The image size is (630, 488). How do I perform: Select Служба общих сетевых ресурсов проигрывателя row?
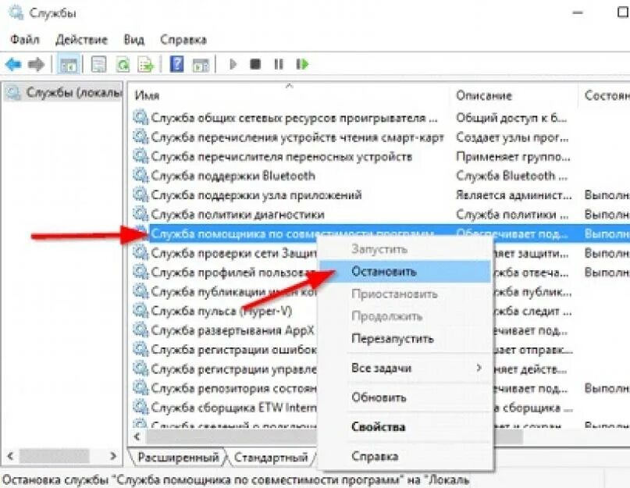click(x=294, y=118)
